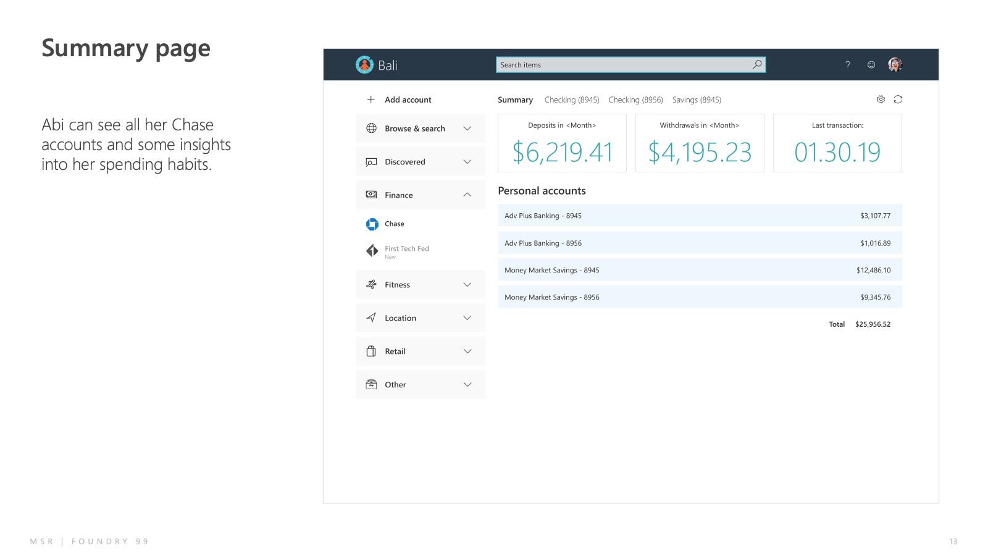
Task: Click the magnifier search icon
Action: [x=757, y=64]
